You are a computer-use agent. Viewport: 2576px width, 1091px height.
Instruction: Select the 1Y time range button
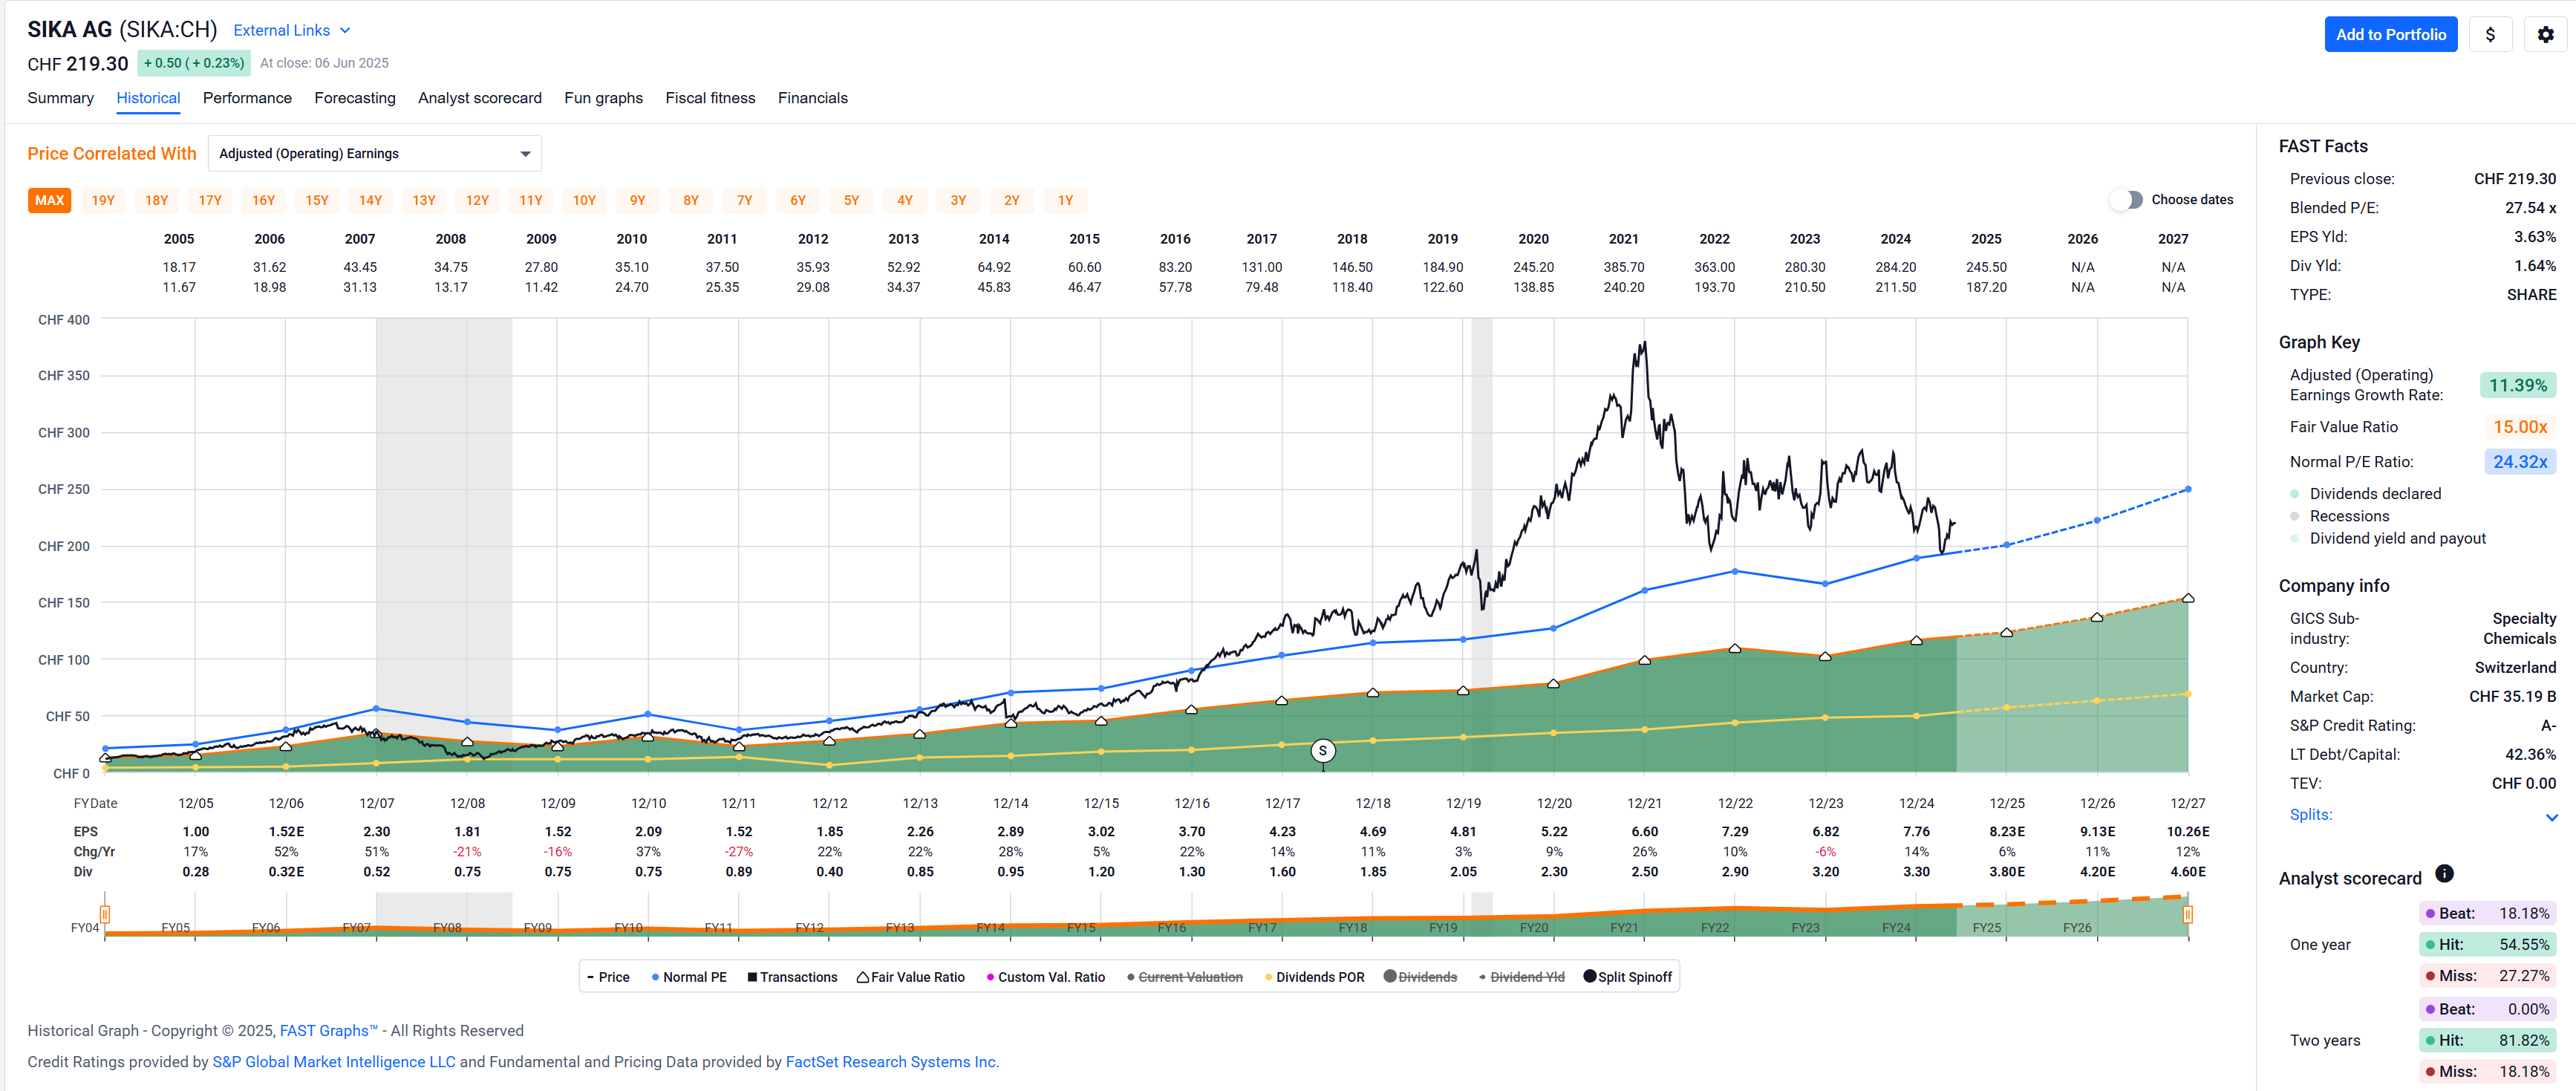pyautogui.click(x=1065, y=200)
